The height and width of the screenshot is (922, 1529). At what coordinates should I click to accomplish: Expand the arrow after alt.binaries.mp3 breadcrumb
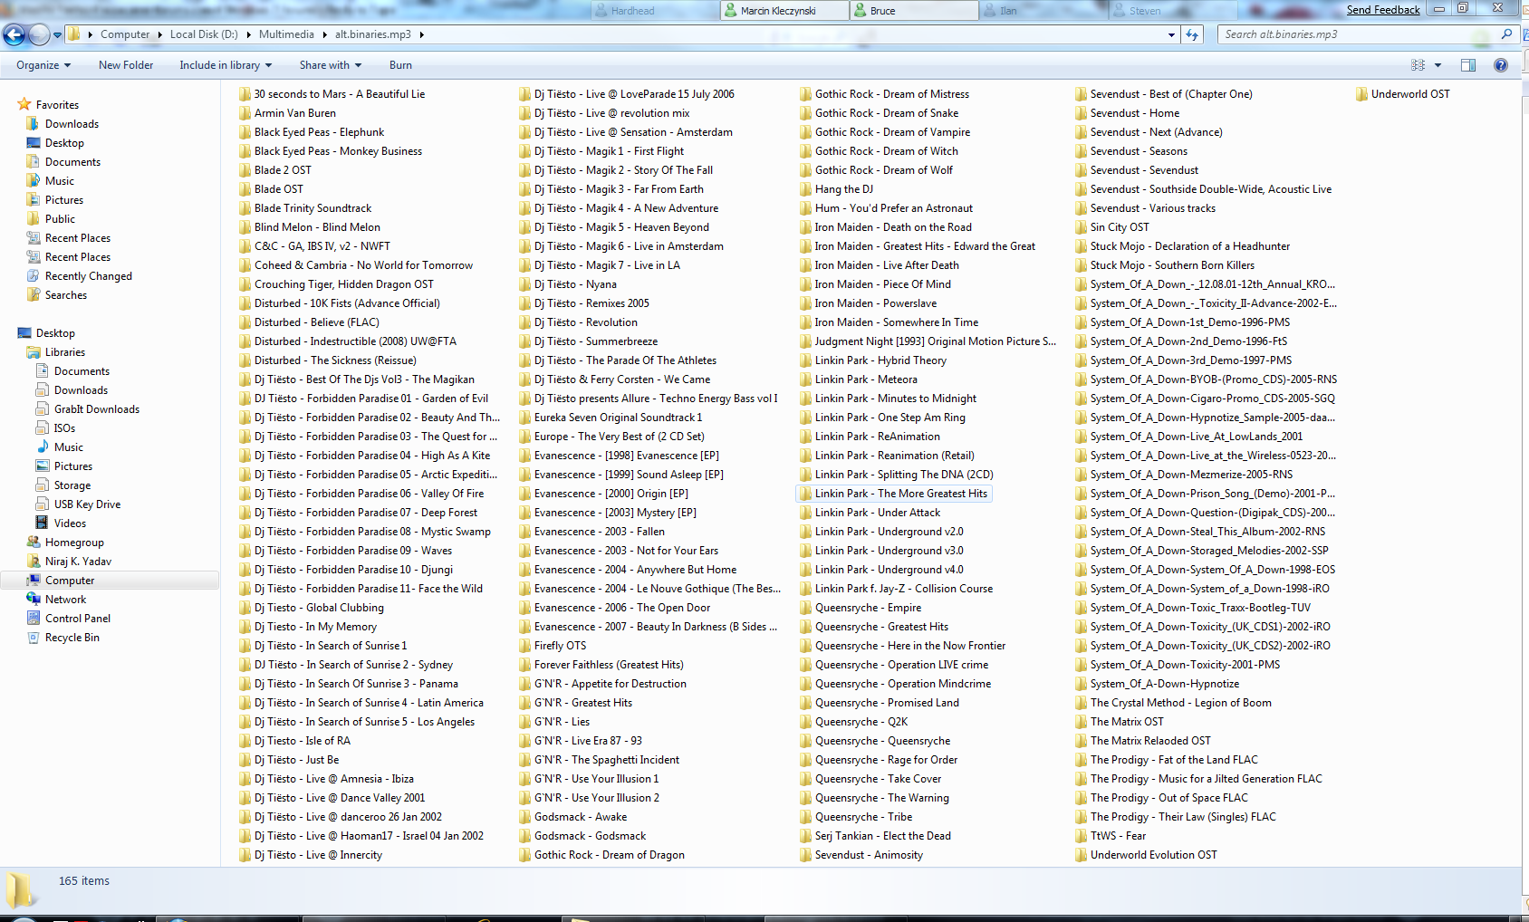(421, 34)
